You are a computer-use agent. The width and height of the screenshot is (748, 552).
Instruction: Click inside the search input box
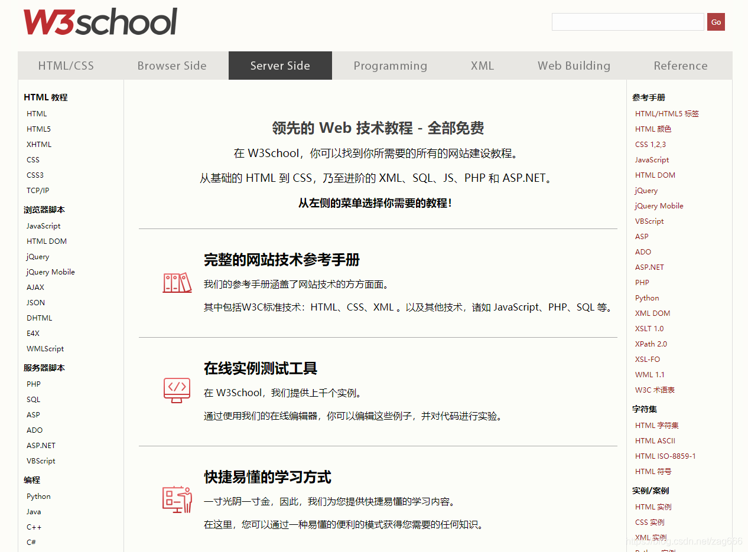point(627,22)
